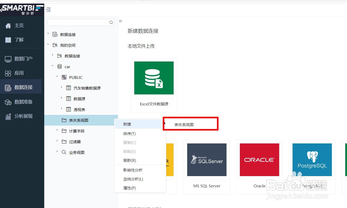Click the grid icon beside 应用

(8, 73)
